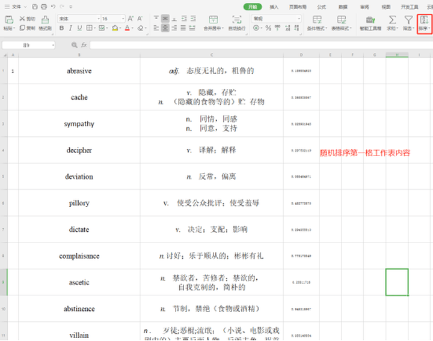Switch to the Developer Tools (开发工具) tab
Image resolution: width=433 pixels, height=341 pixels.
coord(410,7)
